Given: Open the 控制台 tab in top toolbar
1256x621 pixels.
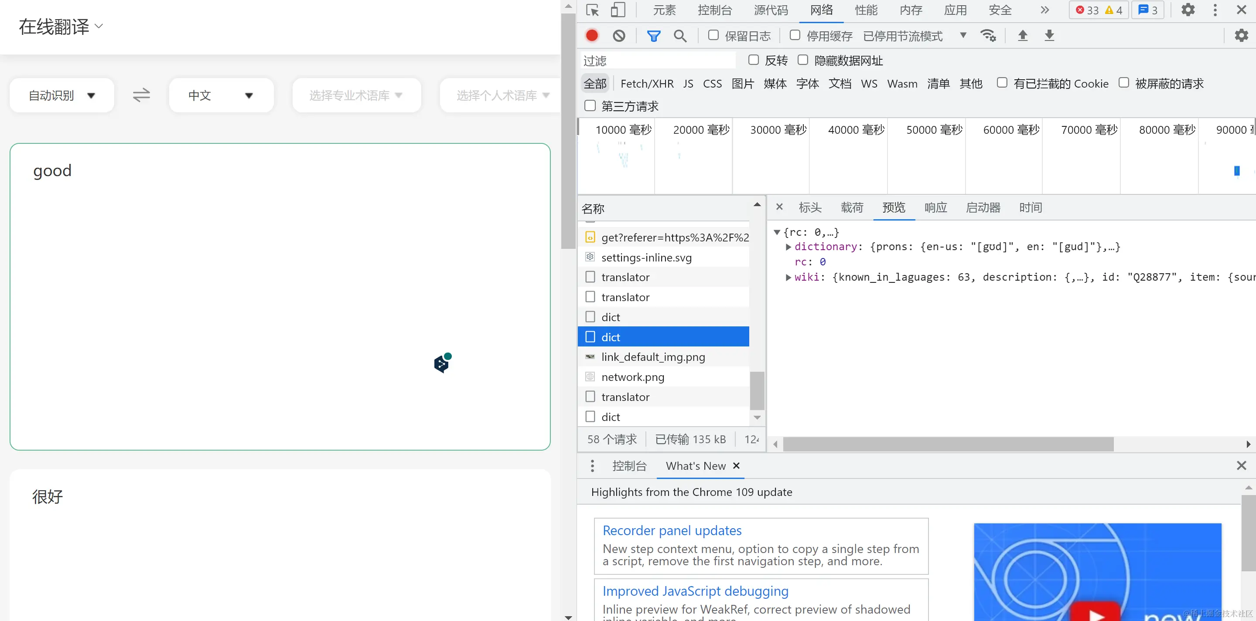Looking at the screenshot, I should 715,10.
